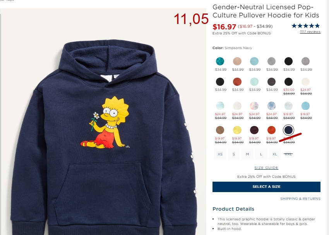Choose size L
The width and height of the screenshot is (329, 235).
point(261,154)
